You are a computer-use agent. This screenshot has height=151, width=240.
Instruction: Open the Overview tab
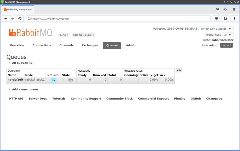(17, 45)
